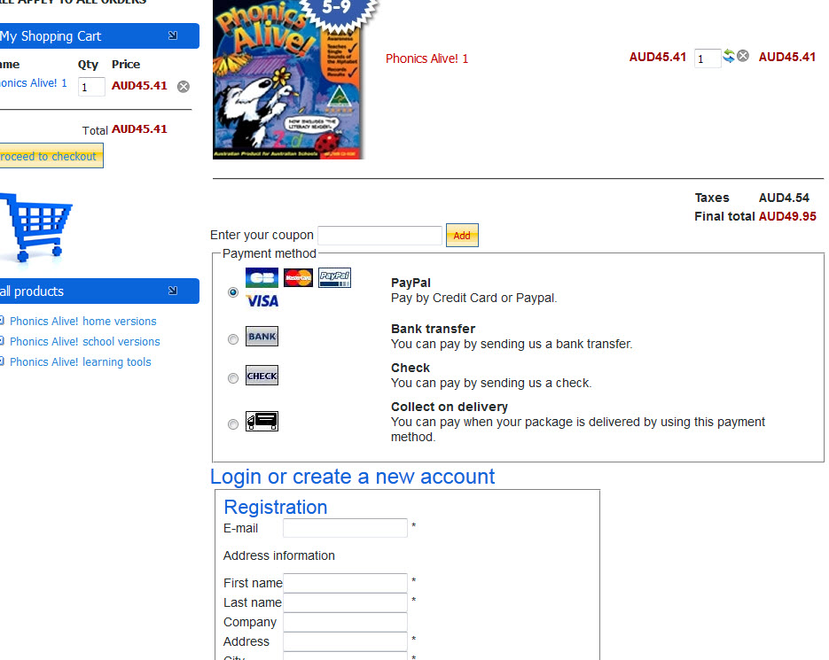Screen dimensions: 829x660
Task: Open Phonics Alive! school versions category
Action: (84, 342)
